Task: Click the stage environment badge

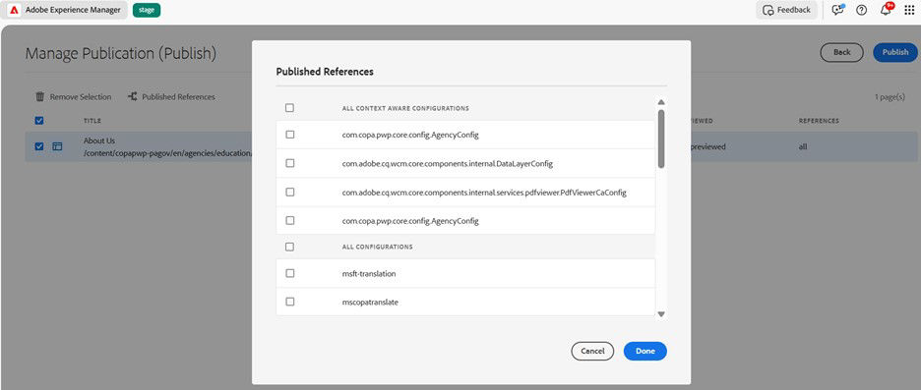Action: 147,10
